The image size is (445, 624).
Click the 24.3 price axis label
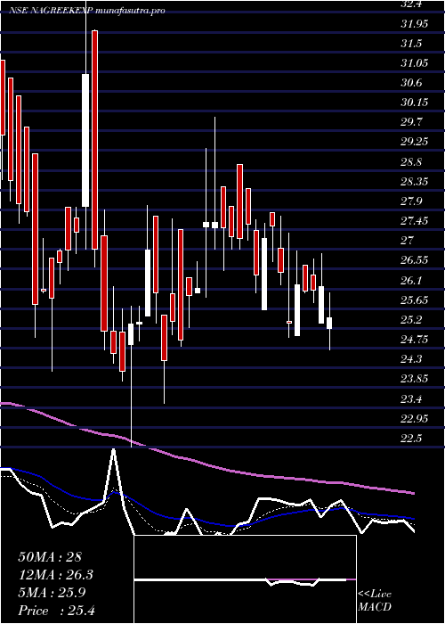[x=411, y=359]
